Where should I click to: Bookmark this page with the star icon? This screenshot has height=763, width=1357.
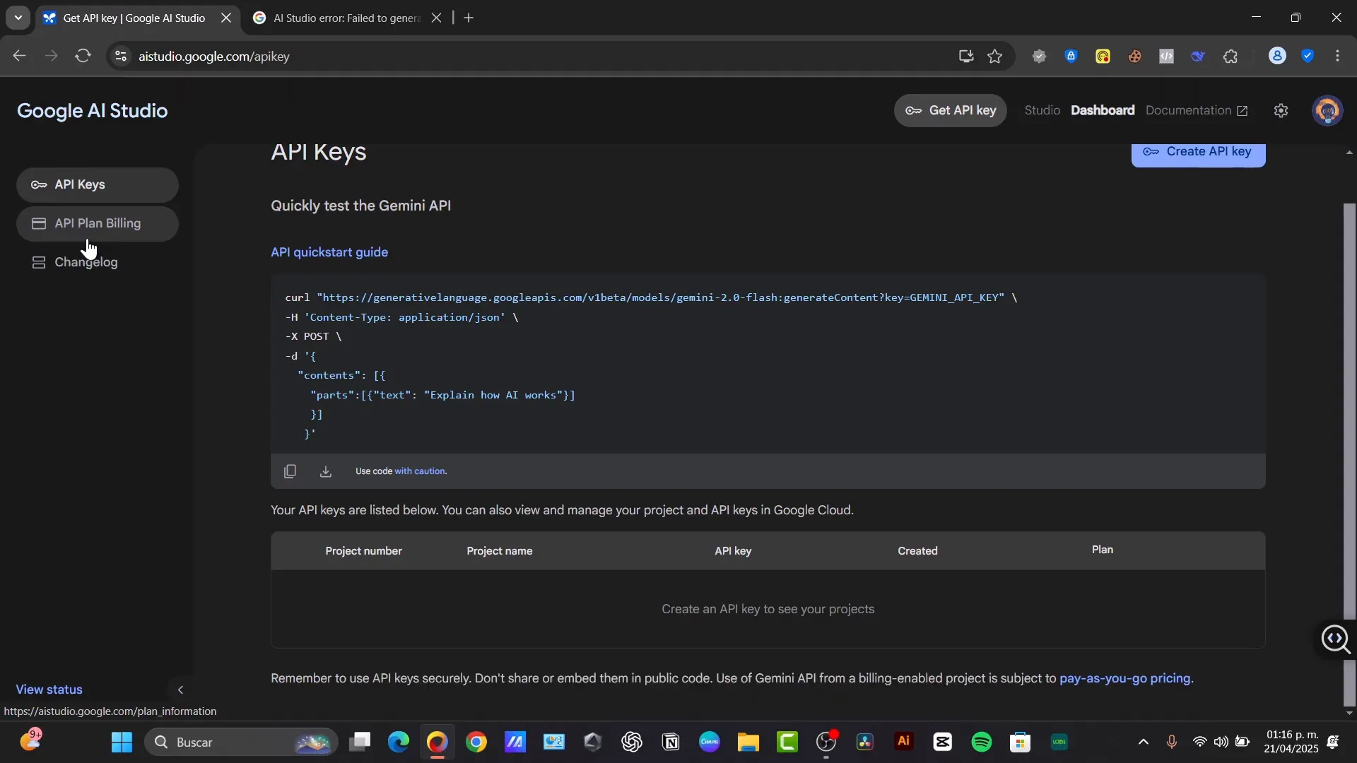click(x=995, y=56)
